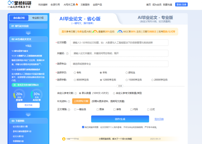Check the 一键全选 checkbox
The width and height of the screenshot is (202, 144).
75,109
